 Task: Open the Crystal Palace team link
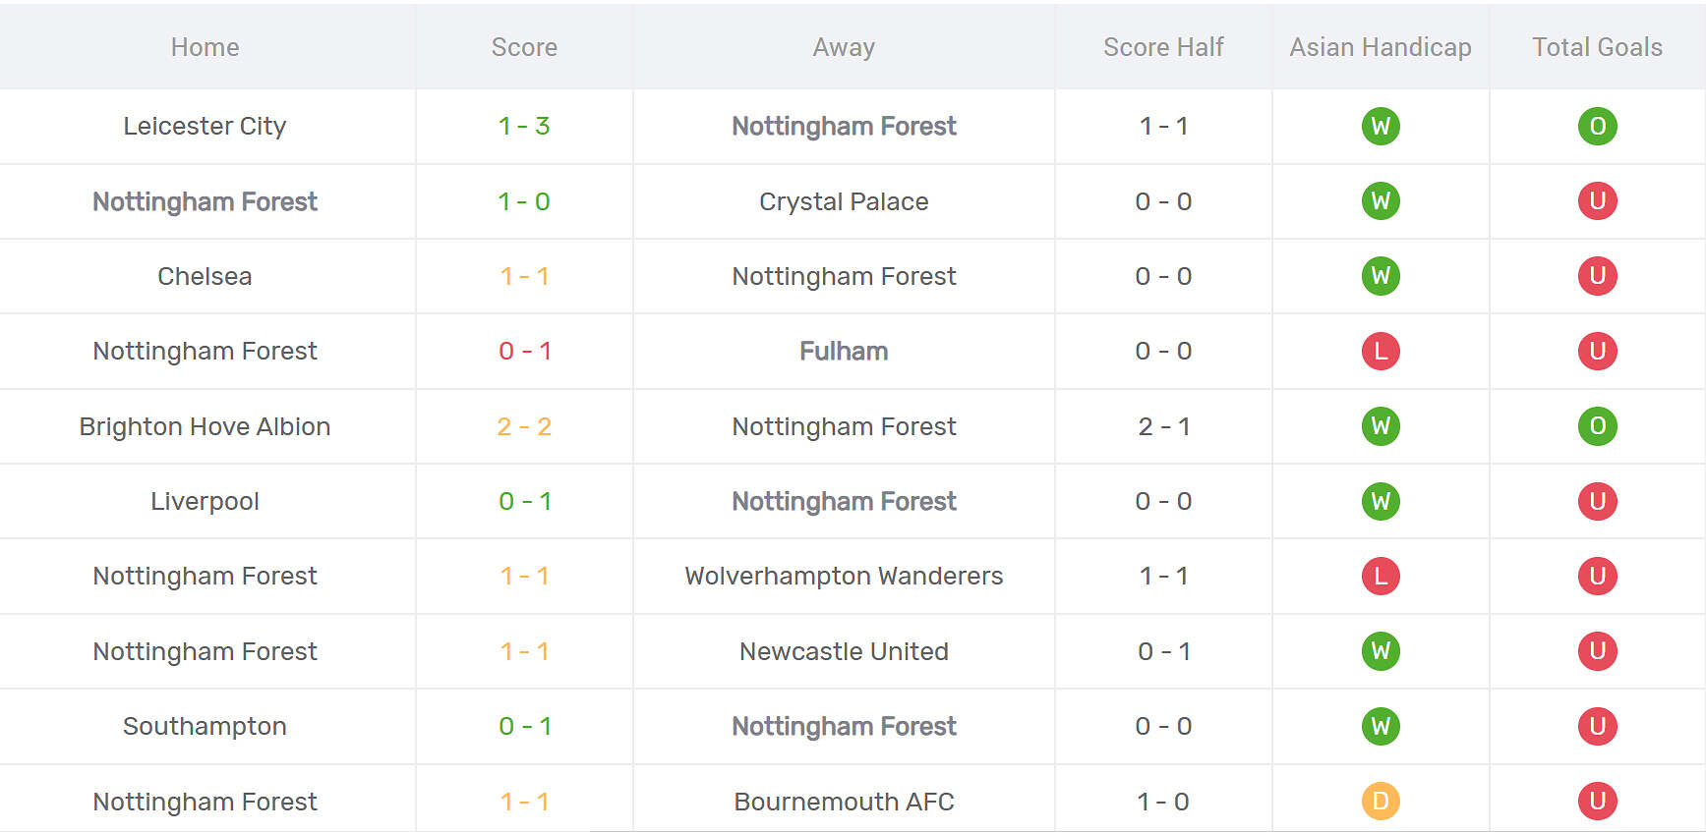click(x=844, y=201)
